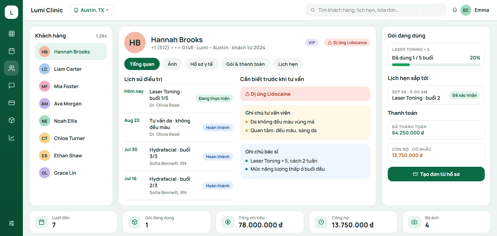The height and width of the screenshot is (236, 497).
Task: Select Ethan Shaw in customer list
Action: [71, 155]
